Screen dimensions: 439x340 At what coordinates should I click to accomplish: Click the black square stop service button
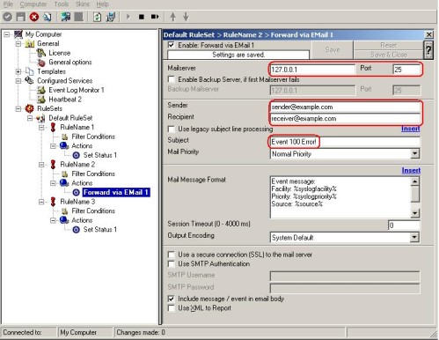pos(142,17)
